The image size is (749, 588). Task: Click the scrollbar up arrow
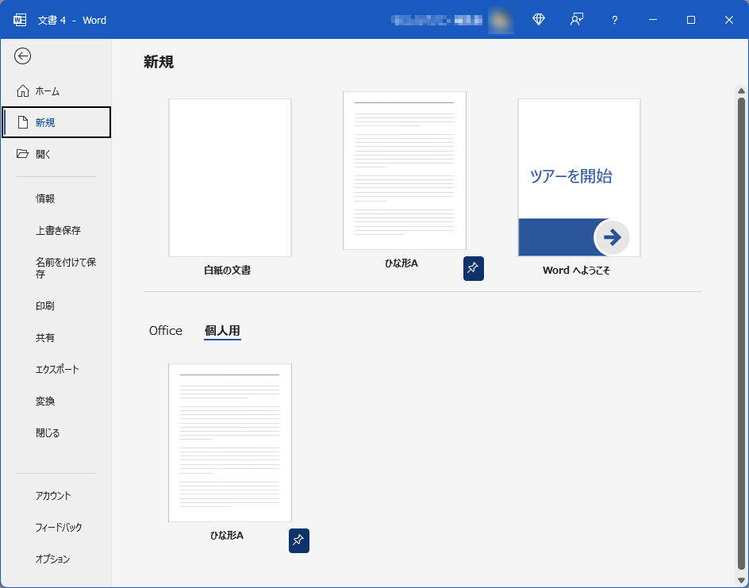[741, 90]
